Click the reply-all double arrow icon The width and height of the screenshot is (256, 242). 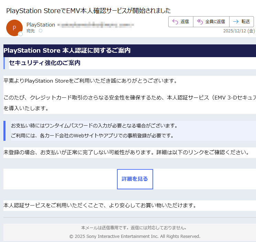coord(200,21)
